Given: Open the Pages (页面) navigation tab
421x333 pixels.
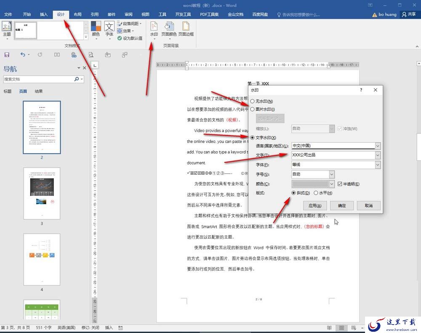Looking at the screenshot, I should pos(23,91).
